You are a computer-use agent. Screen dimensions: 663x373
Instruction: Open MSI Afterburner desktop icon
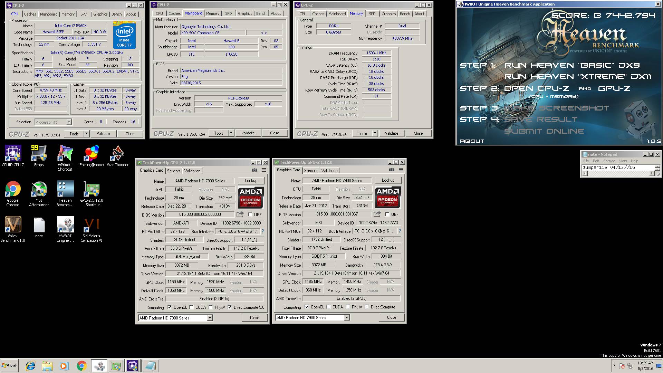pos(39,194)
